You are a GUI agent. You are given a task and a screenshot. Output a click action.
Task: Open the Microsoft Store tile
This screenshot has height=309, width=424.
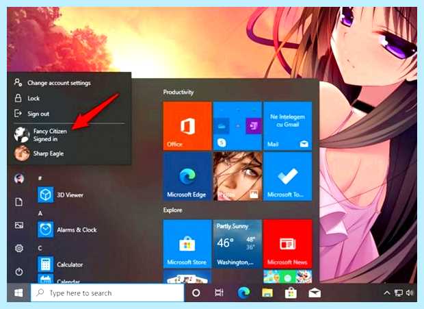click(187, 244)
